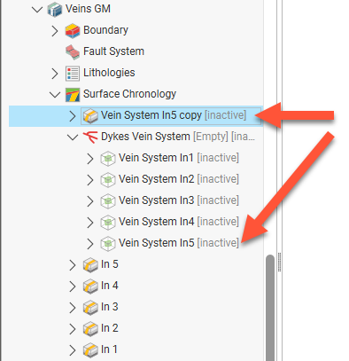Click the Lithologies list icon
The height and width of the screenshot is (361, 349).
(73, 73)
